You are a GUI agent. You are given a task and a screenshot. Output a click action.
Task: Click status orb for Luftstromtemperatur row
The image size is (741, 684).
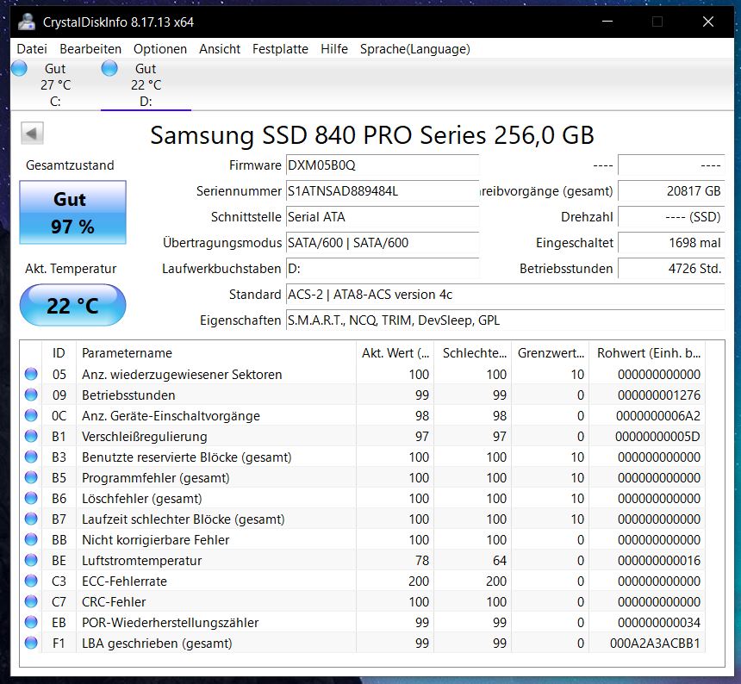pos(31,560)
